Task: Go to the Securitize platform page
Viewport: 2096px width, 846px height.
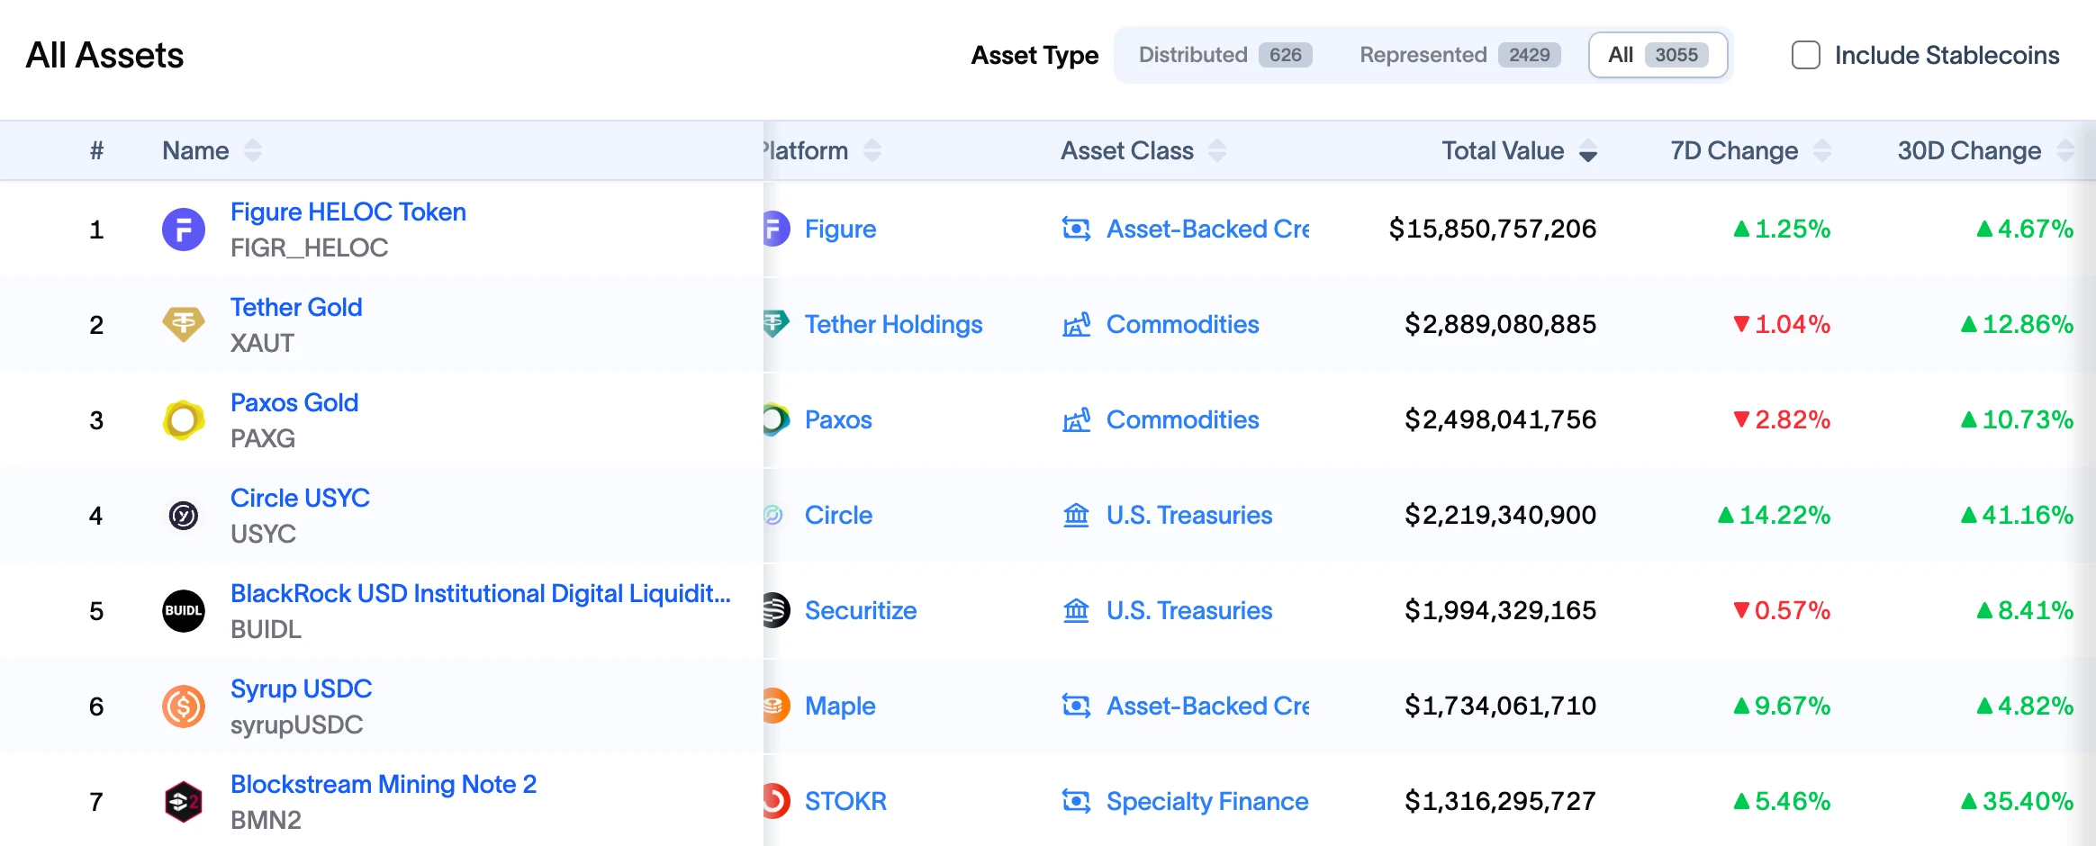Action: click(x=861, y=610)
